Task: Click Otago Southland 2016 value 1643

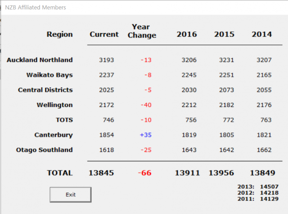Action: tap(189, 150)
